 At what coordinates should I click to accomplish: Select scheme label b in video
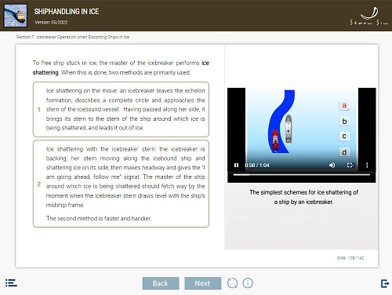coord(344,122)
